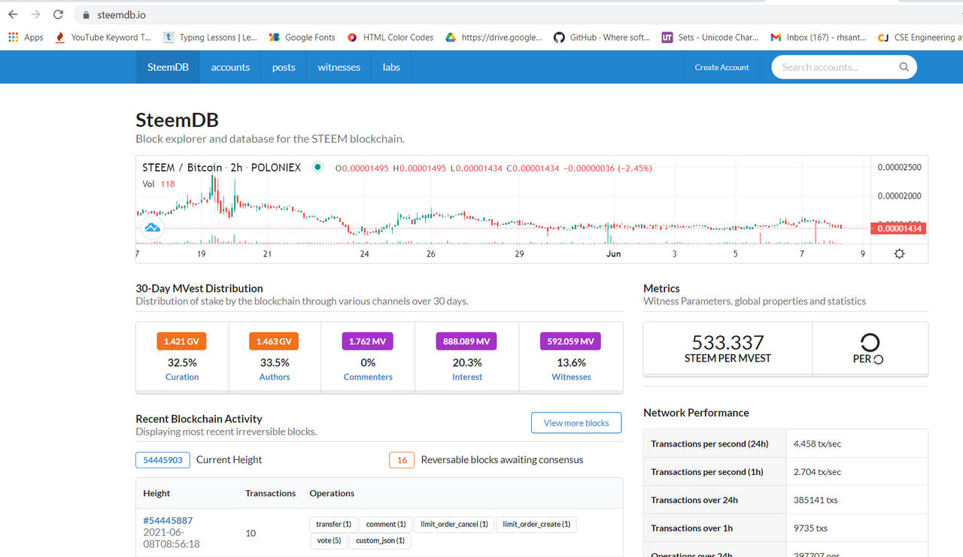The height and width of the screenshot is (557, 963).
Task: Open Sets - Unicode Characters bookmark
Action: (x=710, y=37)
